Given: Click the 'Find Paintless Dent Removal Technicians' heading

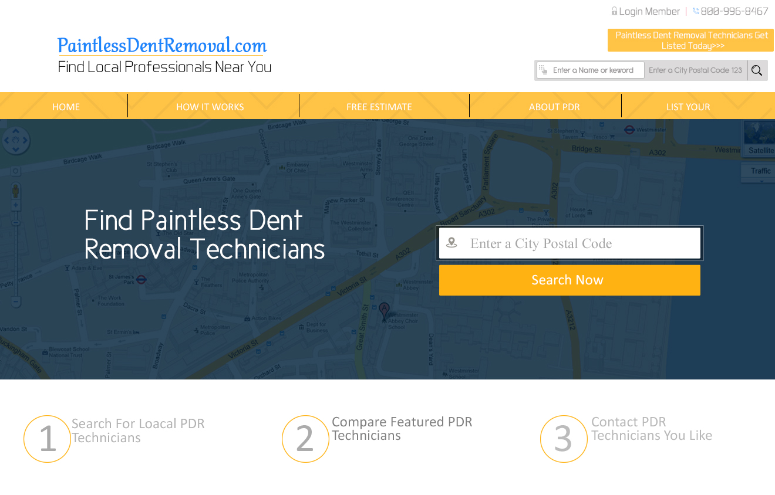Looking at the screenshot, I should [204, 235].
